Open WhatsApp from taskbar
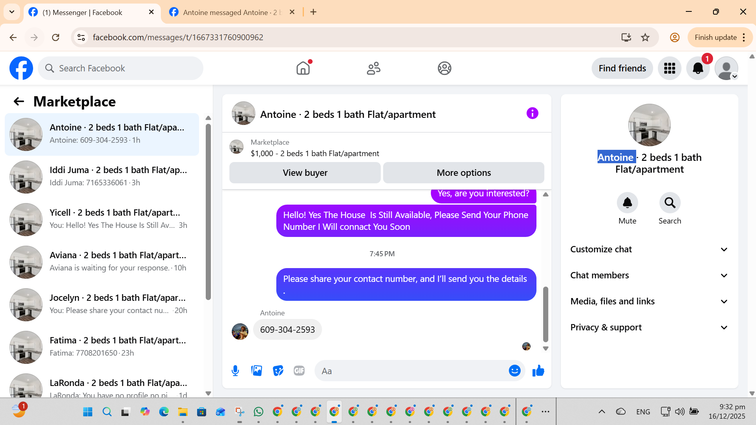The height and width of the screenshot is (425, 756). click(x=259, y=412)
